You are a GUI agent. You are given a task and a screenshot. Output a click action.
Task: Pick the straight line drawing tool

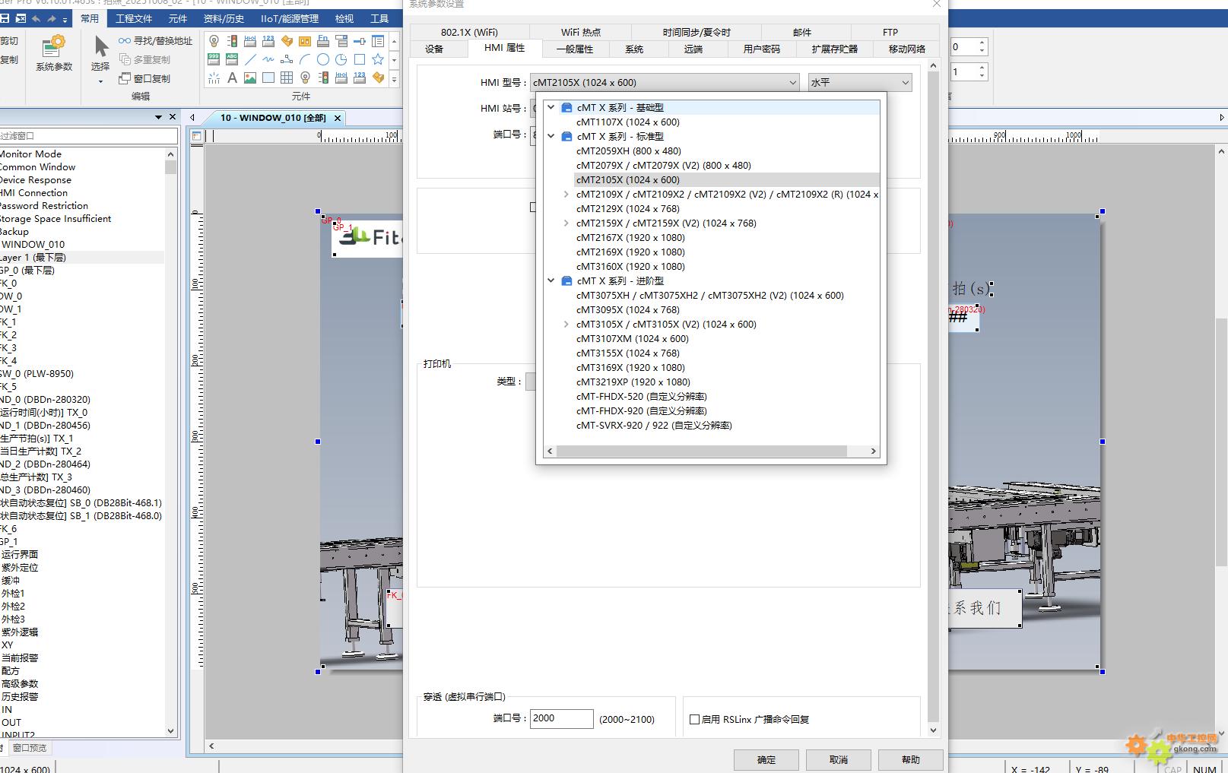coord(250,59)
